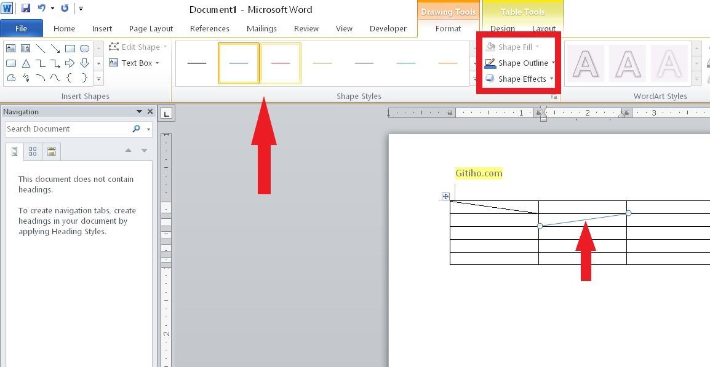Click the shapes gallery scroll down arrow
The width and height of the screenshot is (710, 367).
coord(98,63)
